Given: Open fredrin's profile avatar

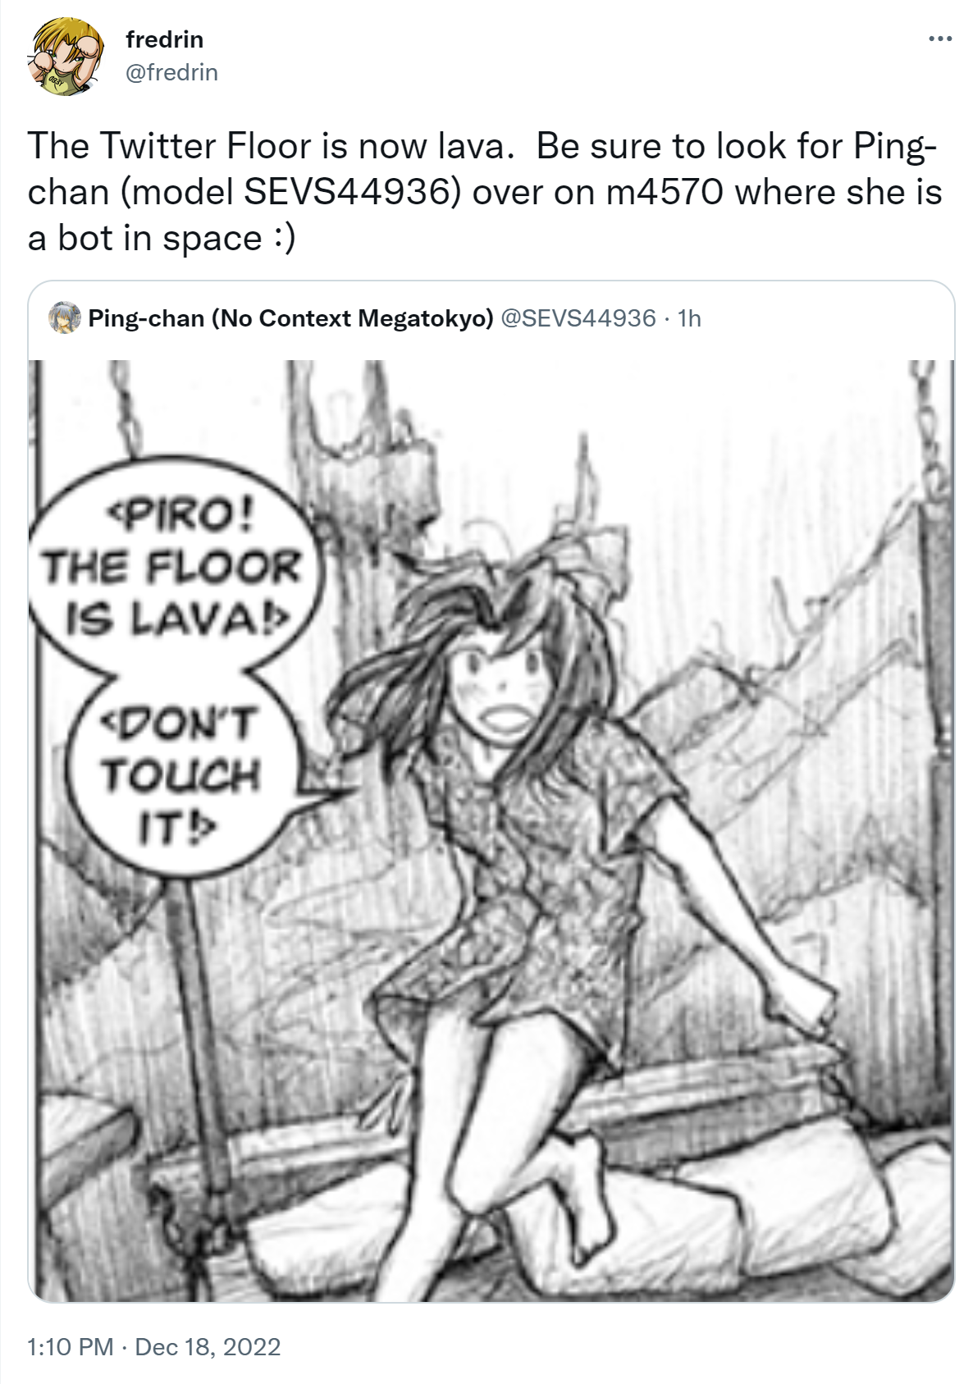Looking at the screenshot, I should (66, 57).
